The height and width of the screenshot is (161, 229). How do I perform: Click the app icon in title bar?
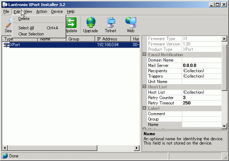coord(5,4)
